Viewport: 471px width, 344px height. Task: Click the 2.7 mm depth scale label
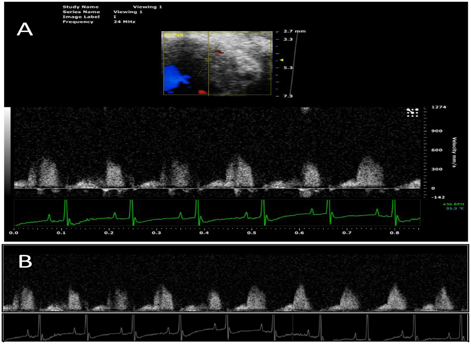tap(294, 31)
